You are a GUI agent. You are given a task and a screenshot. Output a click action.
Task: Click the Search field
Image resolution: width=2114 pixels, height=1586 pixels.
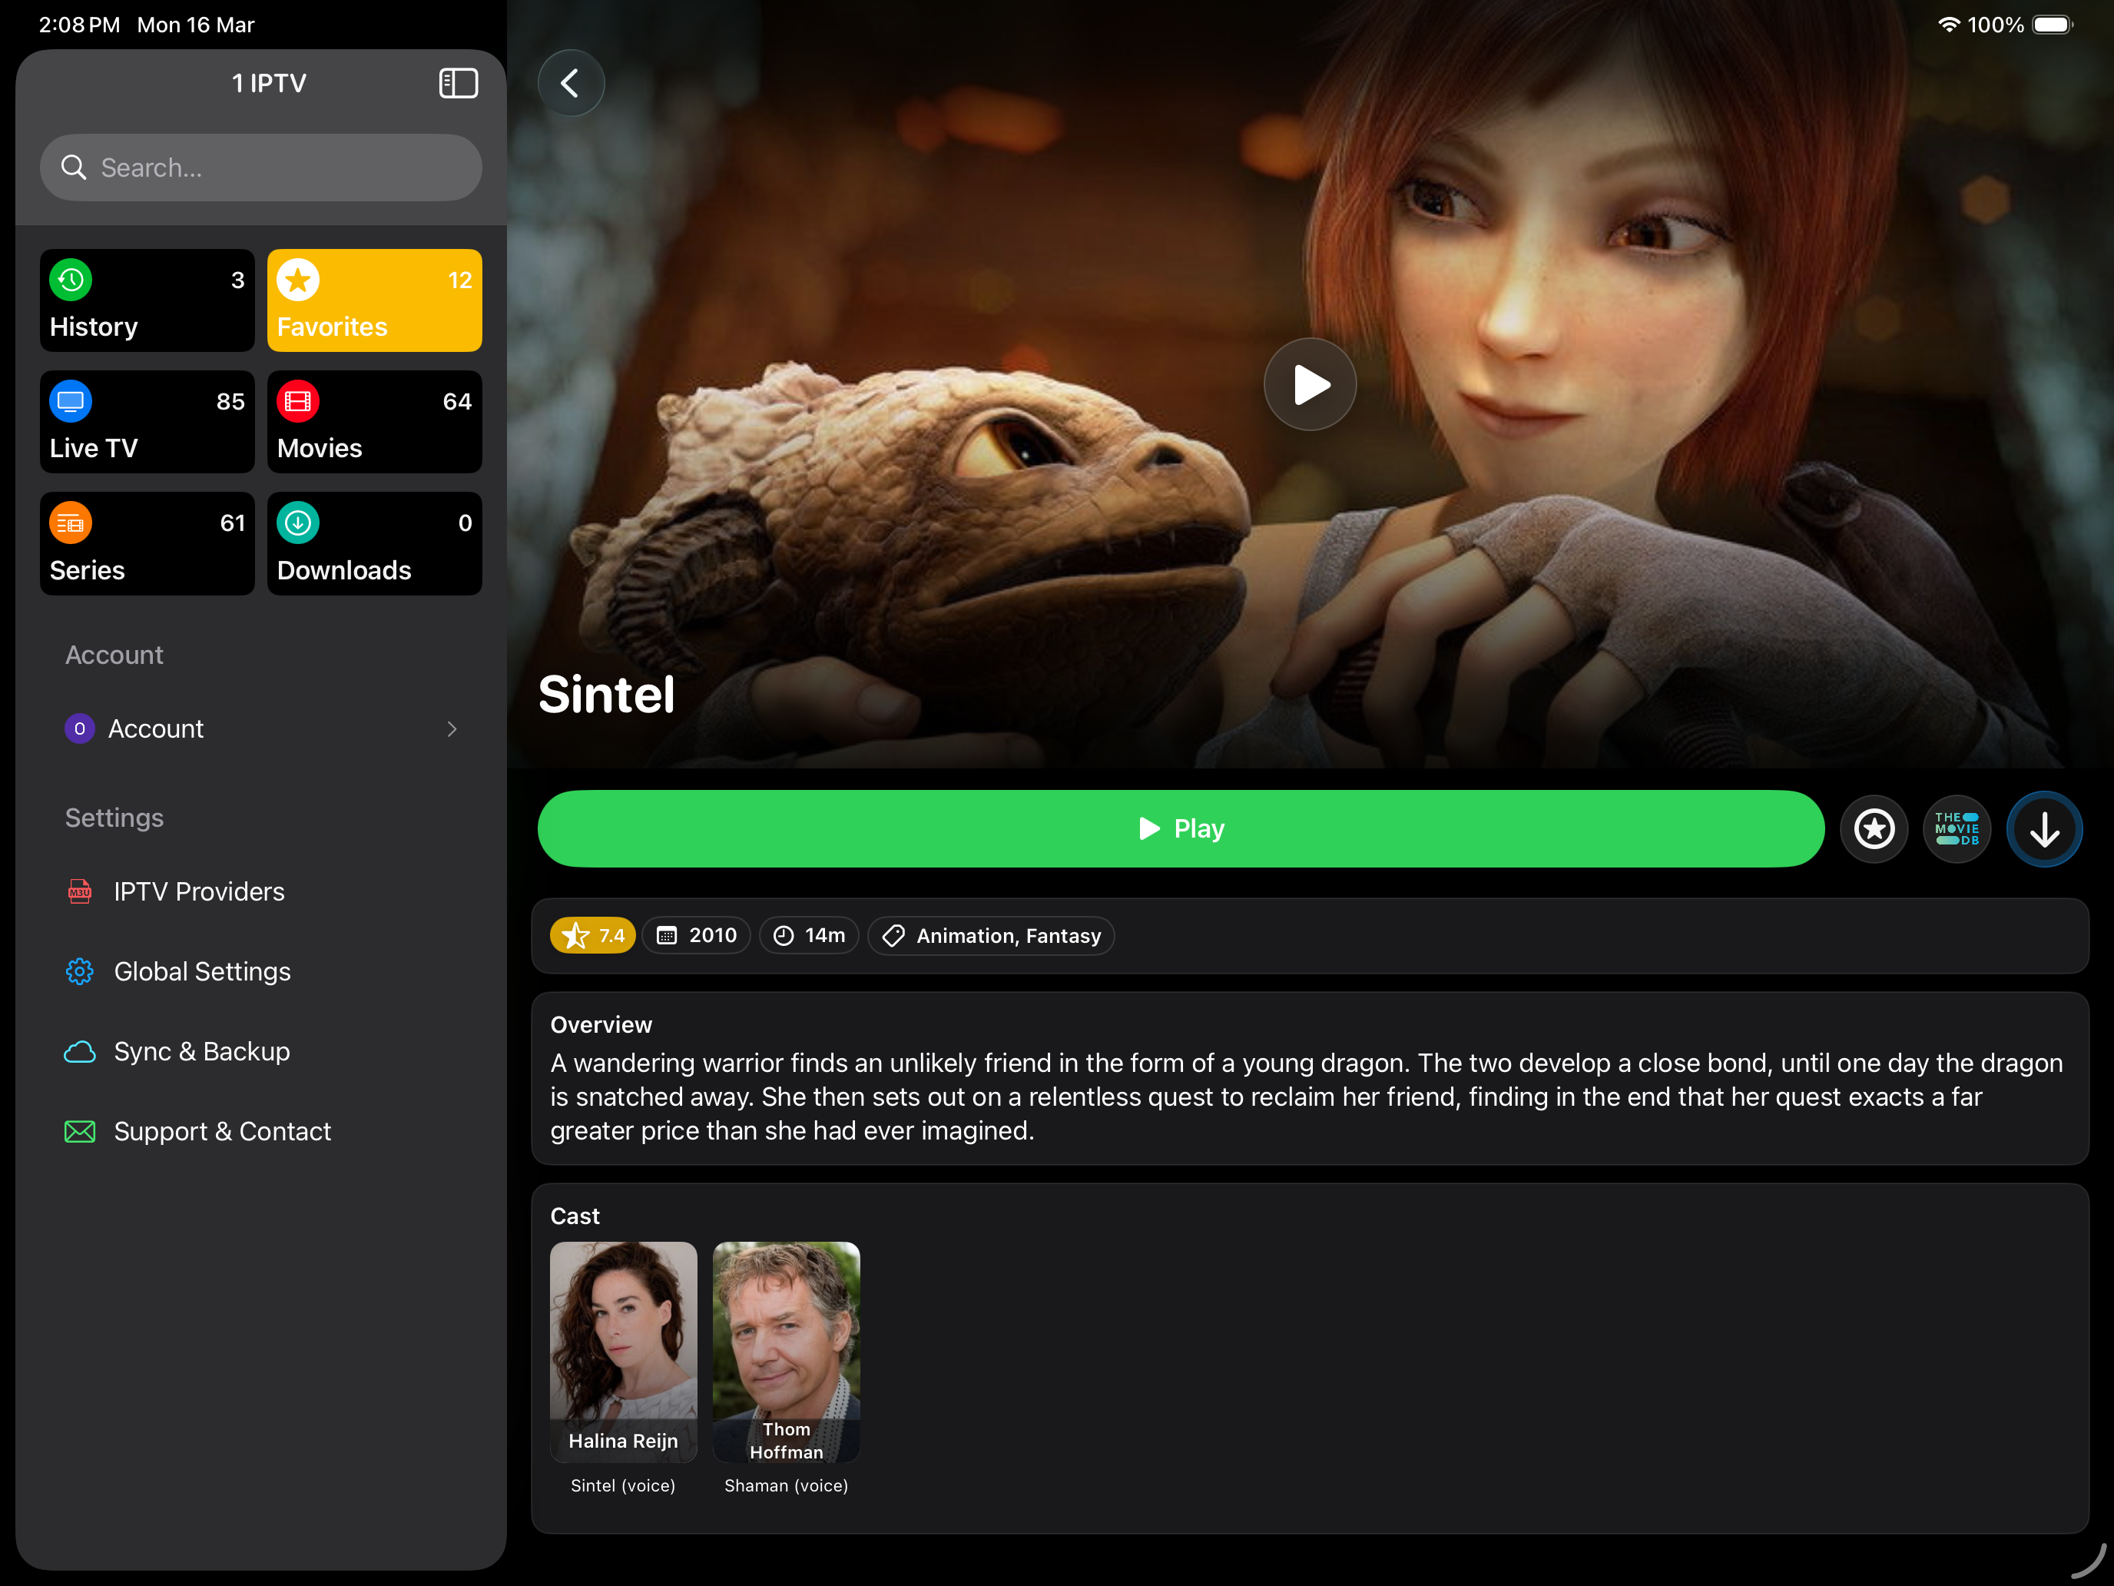261,168
